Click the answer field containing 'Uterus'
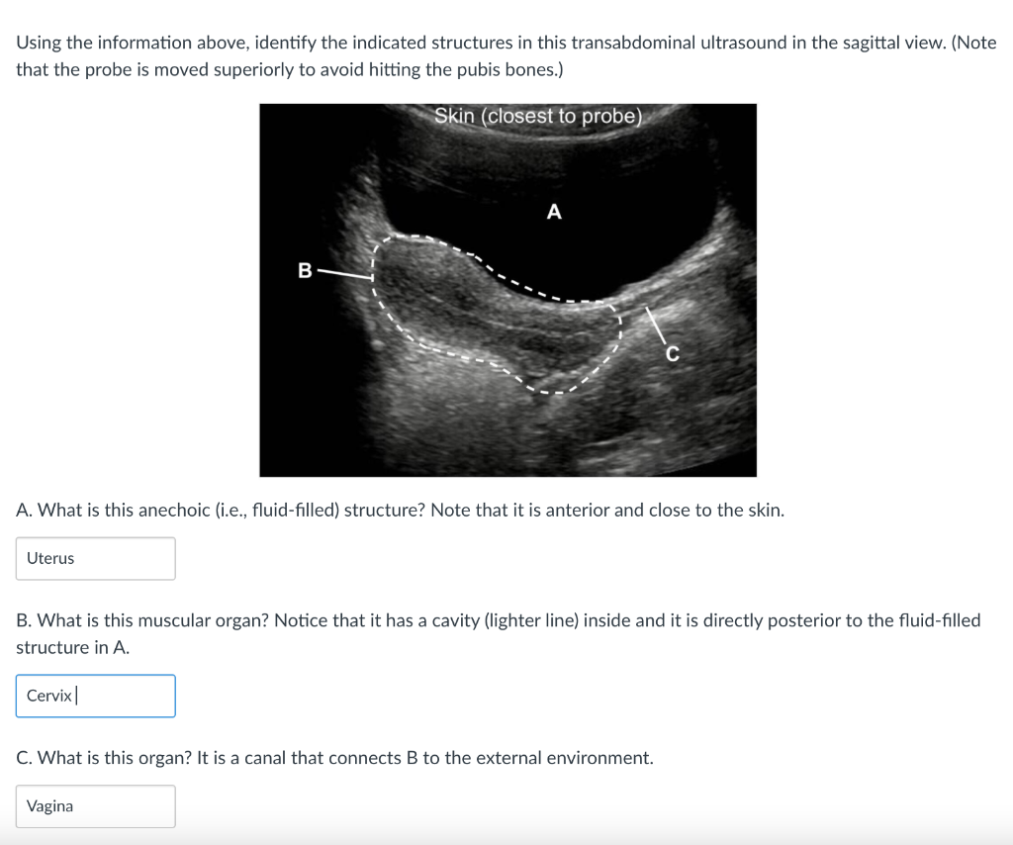The height and width of the screenshot is (845, 1013). click(x=96, y=558)
